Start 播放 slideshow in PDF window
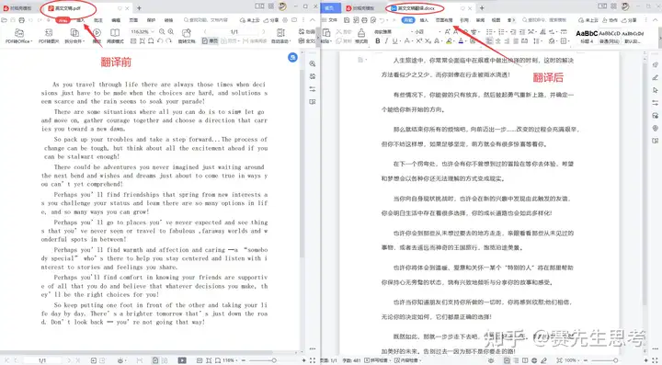 [97, 36]
